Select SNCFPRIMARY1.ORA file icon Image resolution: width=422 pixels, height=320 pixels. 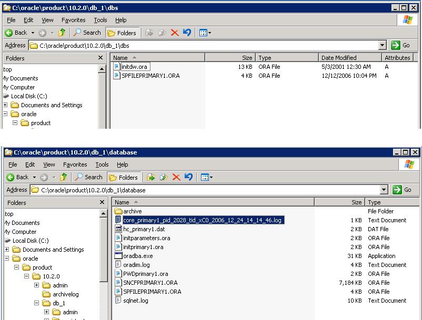(x=118, y=283)
